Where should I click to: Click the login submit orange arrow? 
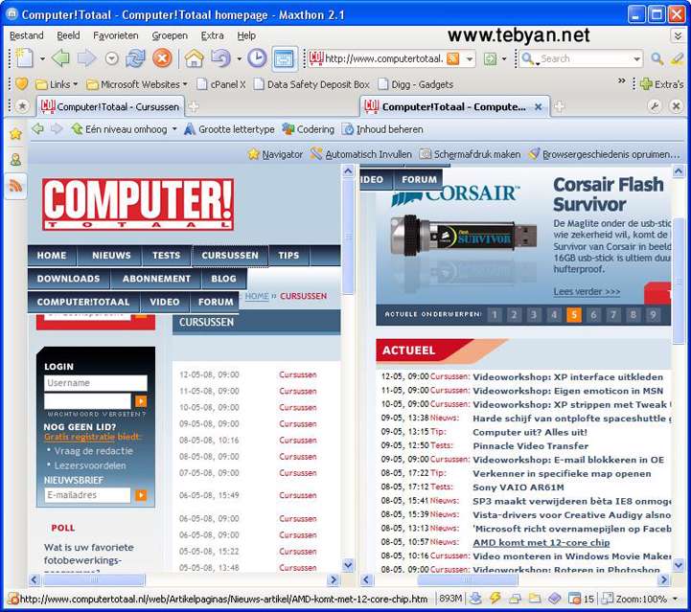point(141,401)
